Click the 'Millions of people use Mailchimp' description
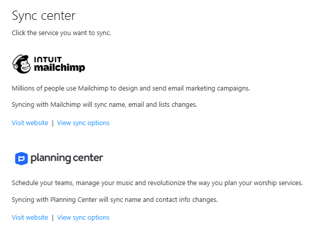 point(131,88)
